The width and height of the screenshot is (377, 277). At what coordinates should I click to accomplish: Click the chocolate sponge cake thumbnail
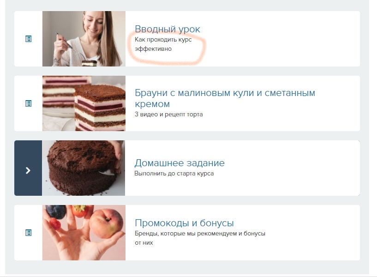(84, 168)
